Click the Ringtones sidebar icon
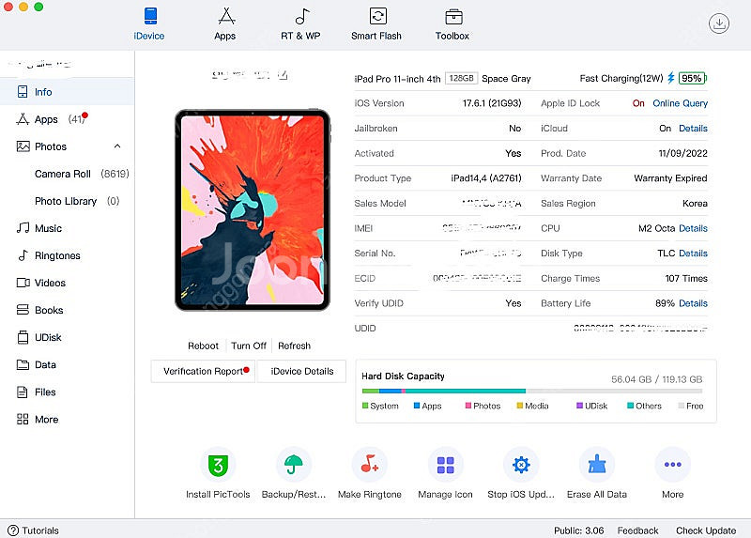The image size is (751, 538). 23,255
